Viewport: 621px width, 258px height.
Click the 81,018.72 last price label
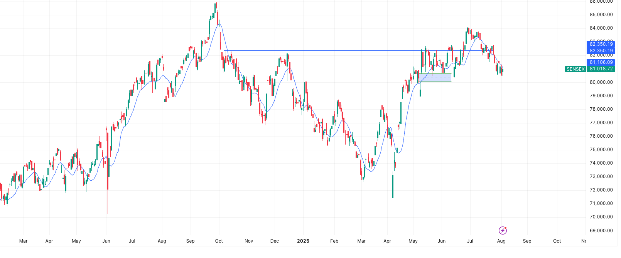(x=601, y=69)
